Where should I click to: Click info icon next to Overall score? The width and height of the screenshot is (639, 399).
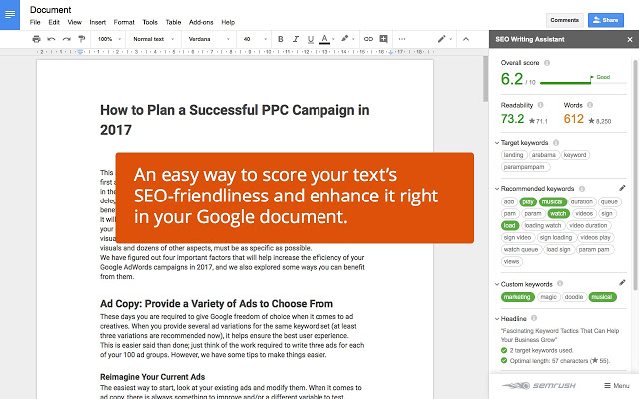coord(547,63)
